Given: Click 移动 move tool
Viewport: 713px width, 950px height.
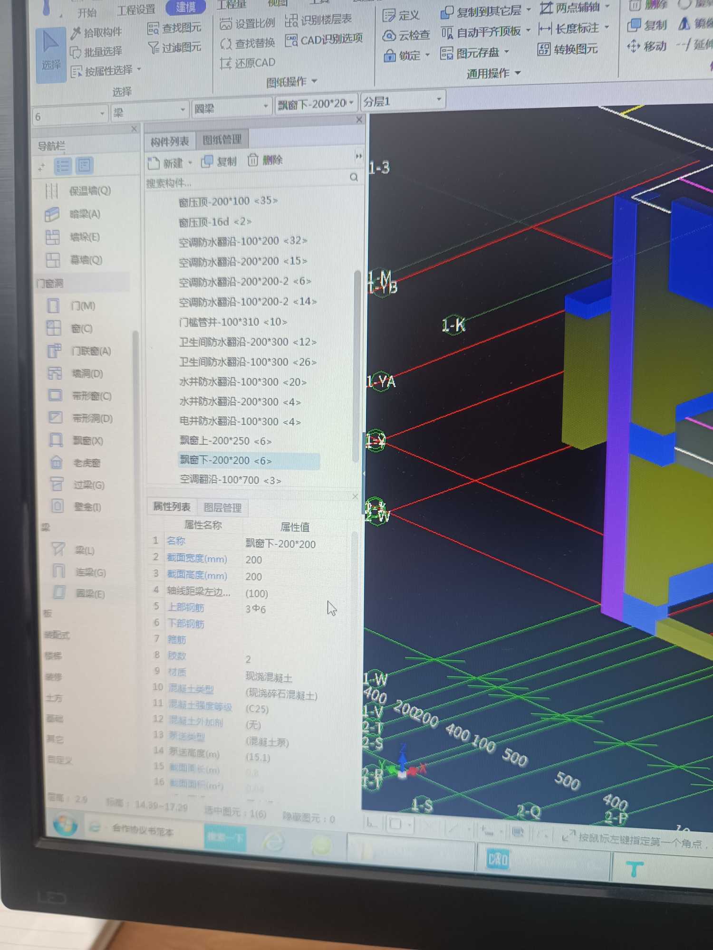Looking at the screenshot, I should [647, 46].
